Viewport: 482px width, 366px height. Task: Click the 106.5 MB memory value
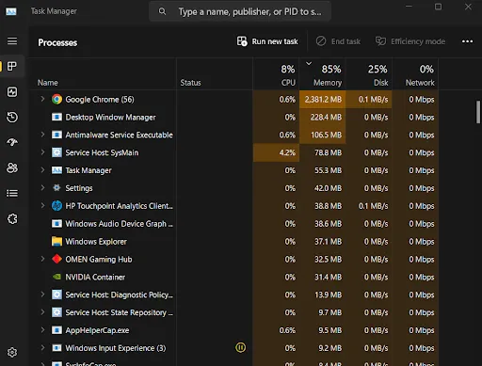(326, 135)
